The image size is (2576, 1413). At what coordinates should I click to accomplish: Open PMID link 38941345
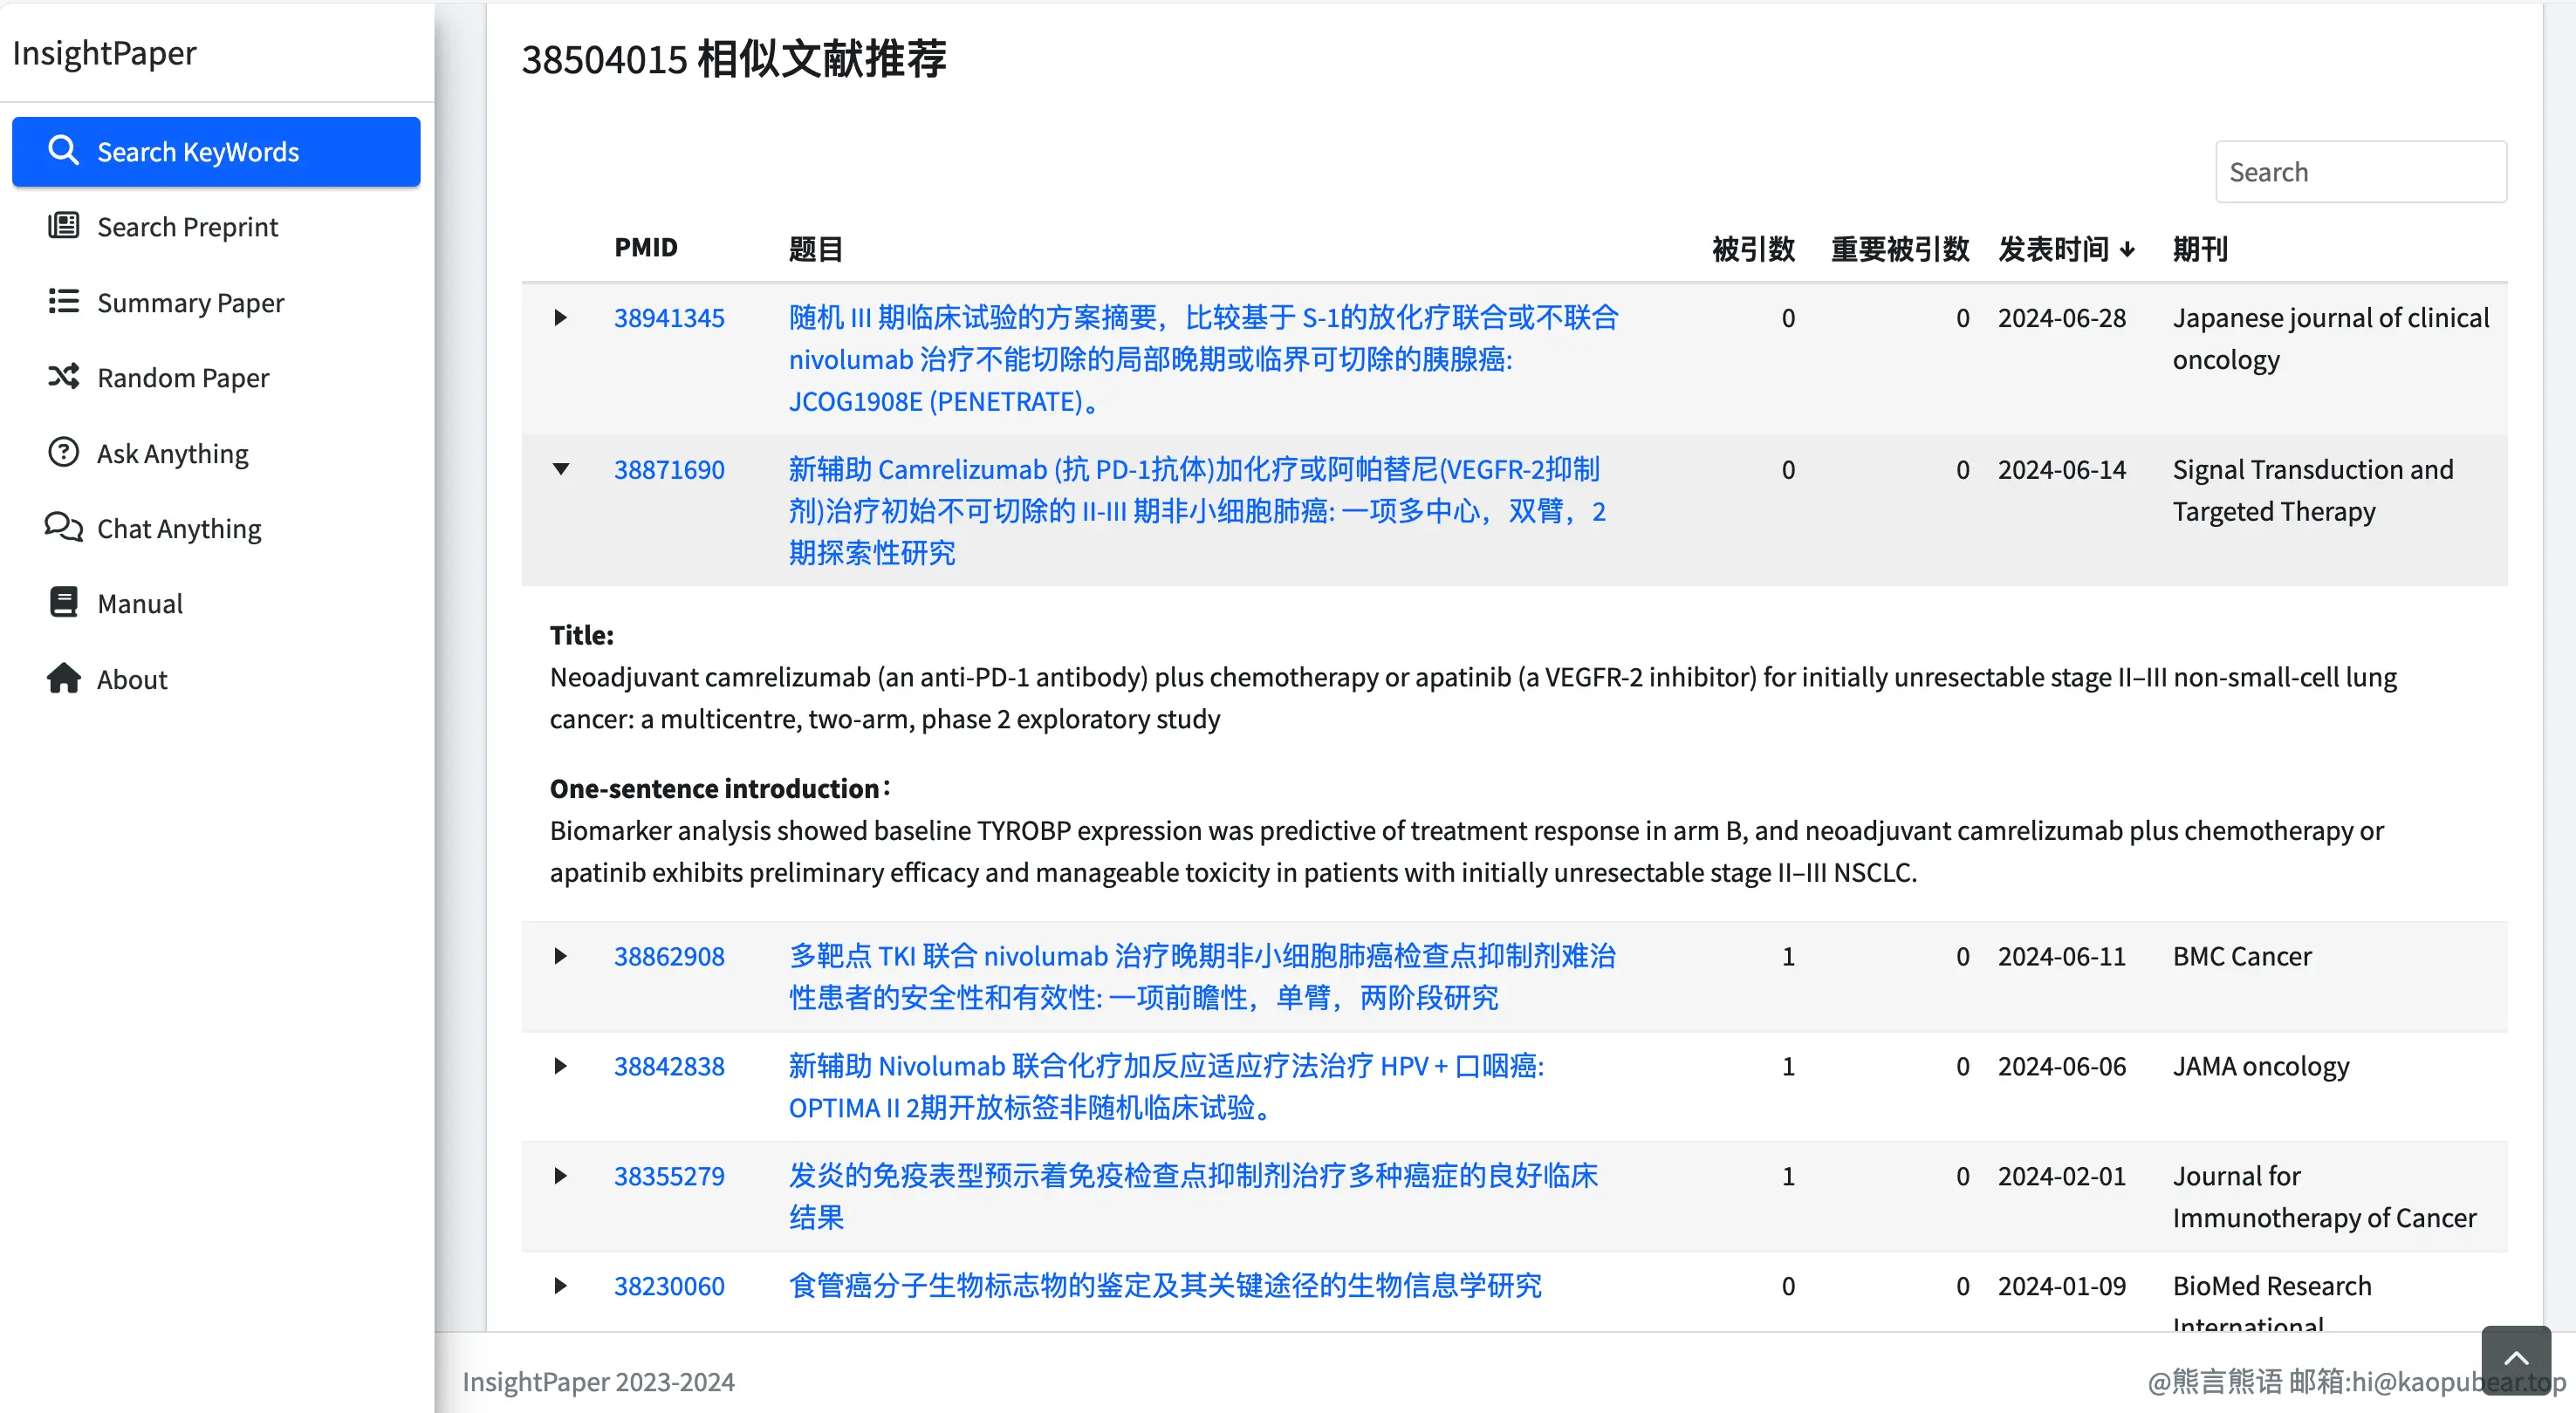(669, 317)
